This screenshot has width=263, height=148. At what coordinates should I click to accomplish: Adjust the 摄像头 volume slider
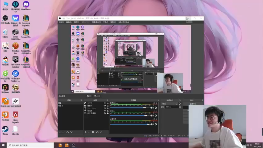130,116
